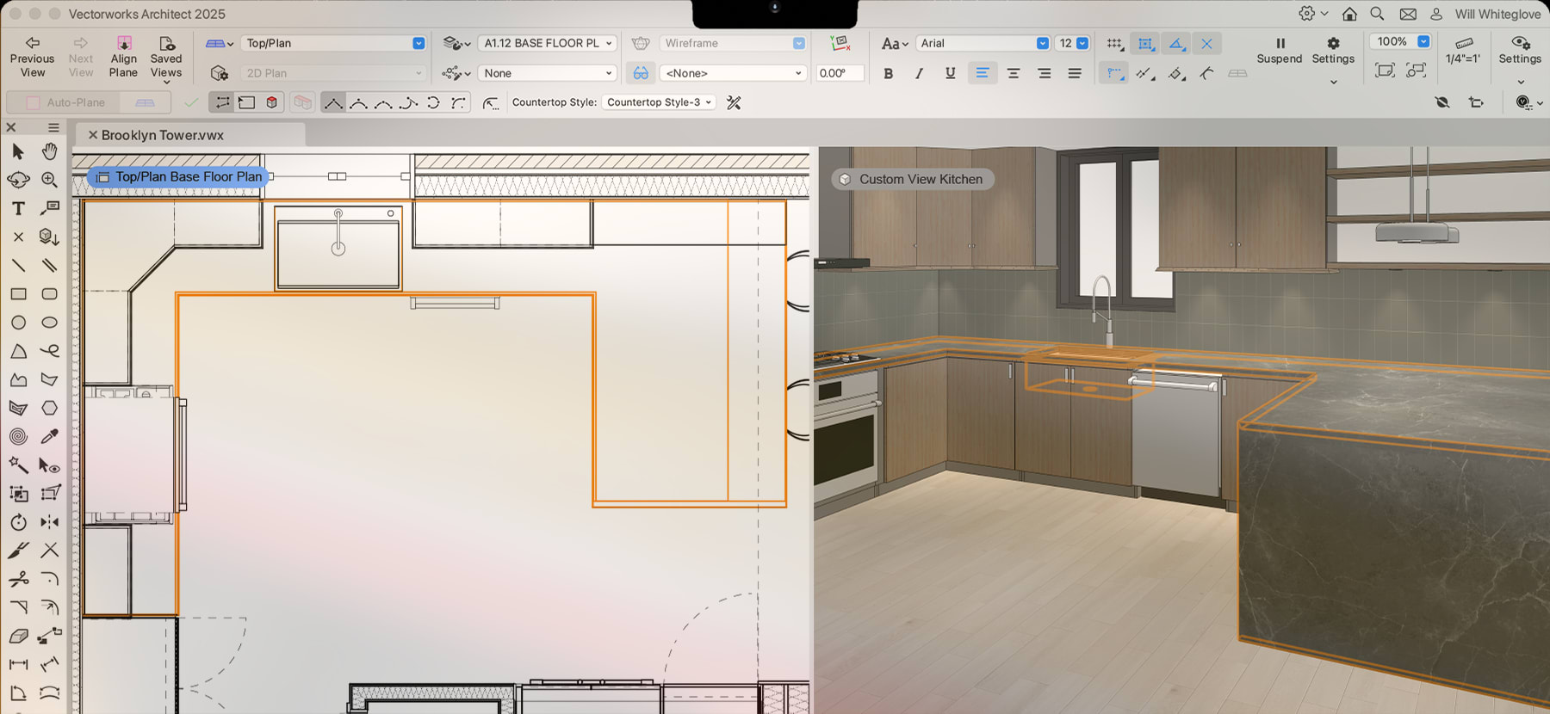Viewport: 1550px width, 714px height.
Task: Toggle Underline text formatting
Action: (950, 73)
